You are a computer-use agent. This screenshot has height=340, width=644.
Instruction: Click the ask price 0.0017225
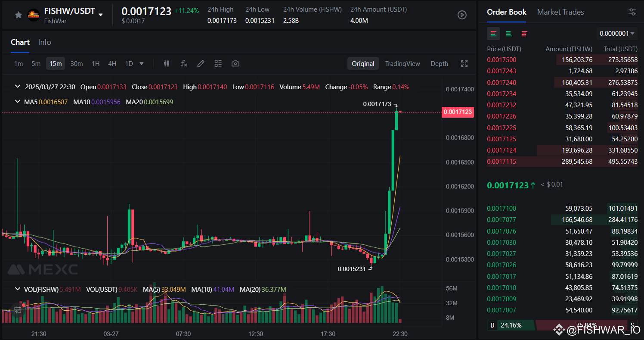[x=502, y=128]
